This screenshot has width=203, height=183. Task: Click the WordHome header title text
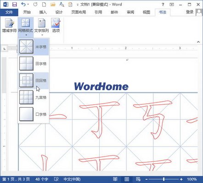pos(101,86)
